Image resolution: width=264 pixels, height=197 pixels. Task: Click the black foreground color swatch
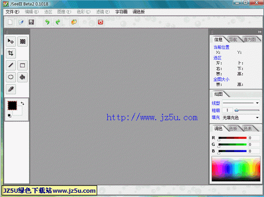[x=12, y=105]
